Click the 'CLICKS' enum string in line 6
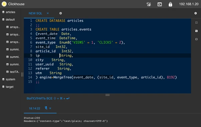201x127 pixels. pos(105,42)
